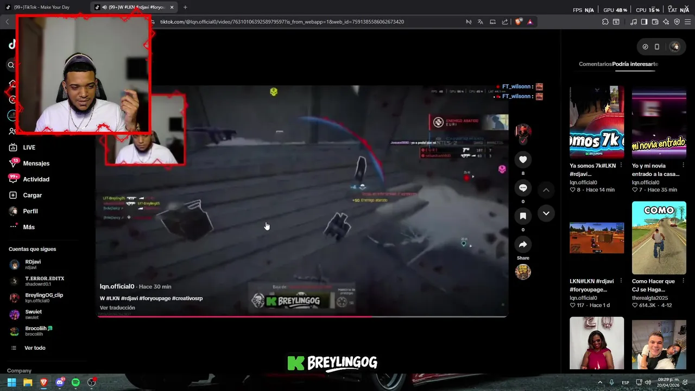Click the translate page icon in address bar

481,22
